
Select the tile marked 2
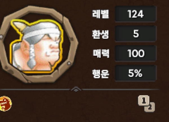click(x=150, y=107)
